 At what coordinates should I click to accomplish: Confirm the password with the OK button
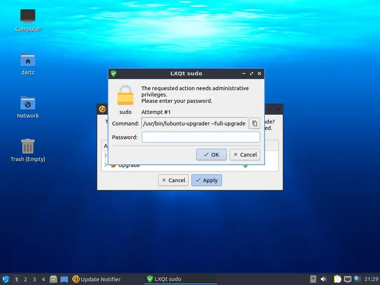[211, 155]
